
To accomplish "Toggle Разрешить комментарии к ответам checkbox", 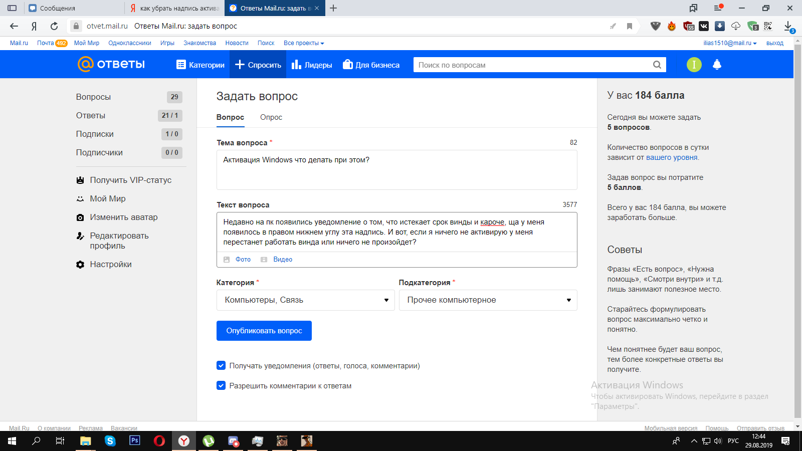I will 221,385.
